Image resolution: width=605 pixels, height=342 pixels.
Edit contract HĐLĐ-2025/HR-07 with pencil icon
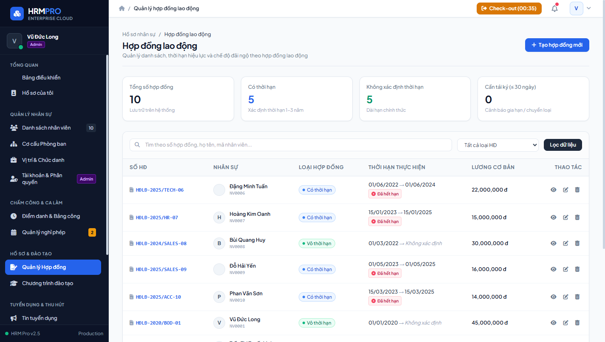565,218
